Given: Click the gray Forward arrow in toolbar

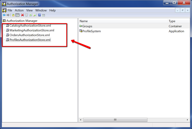Looking at the screenshot, I should pyautogui.click(x=8, y=15).
